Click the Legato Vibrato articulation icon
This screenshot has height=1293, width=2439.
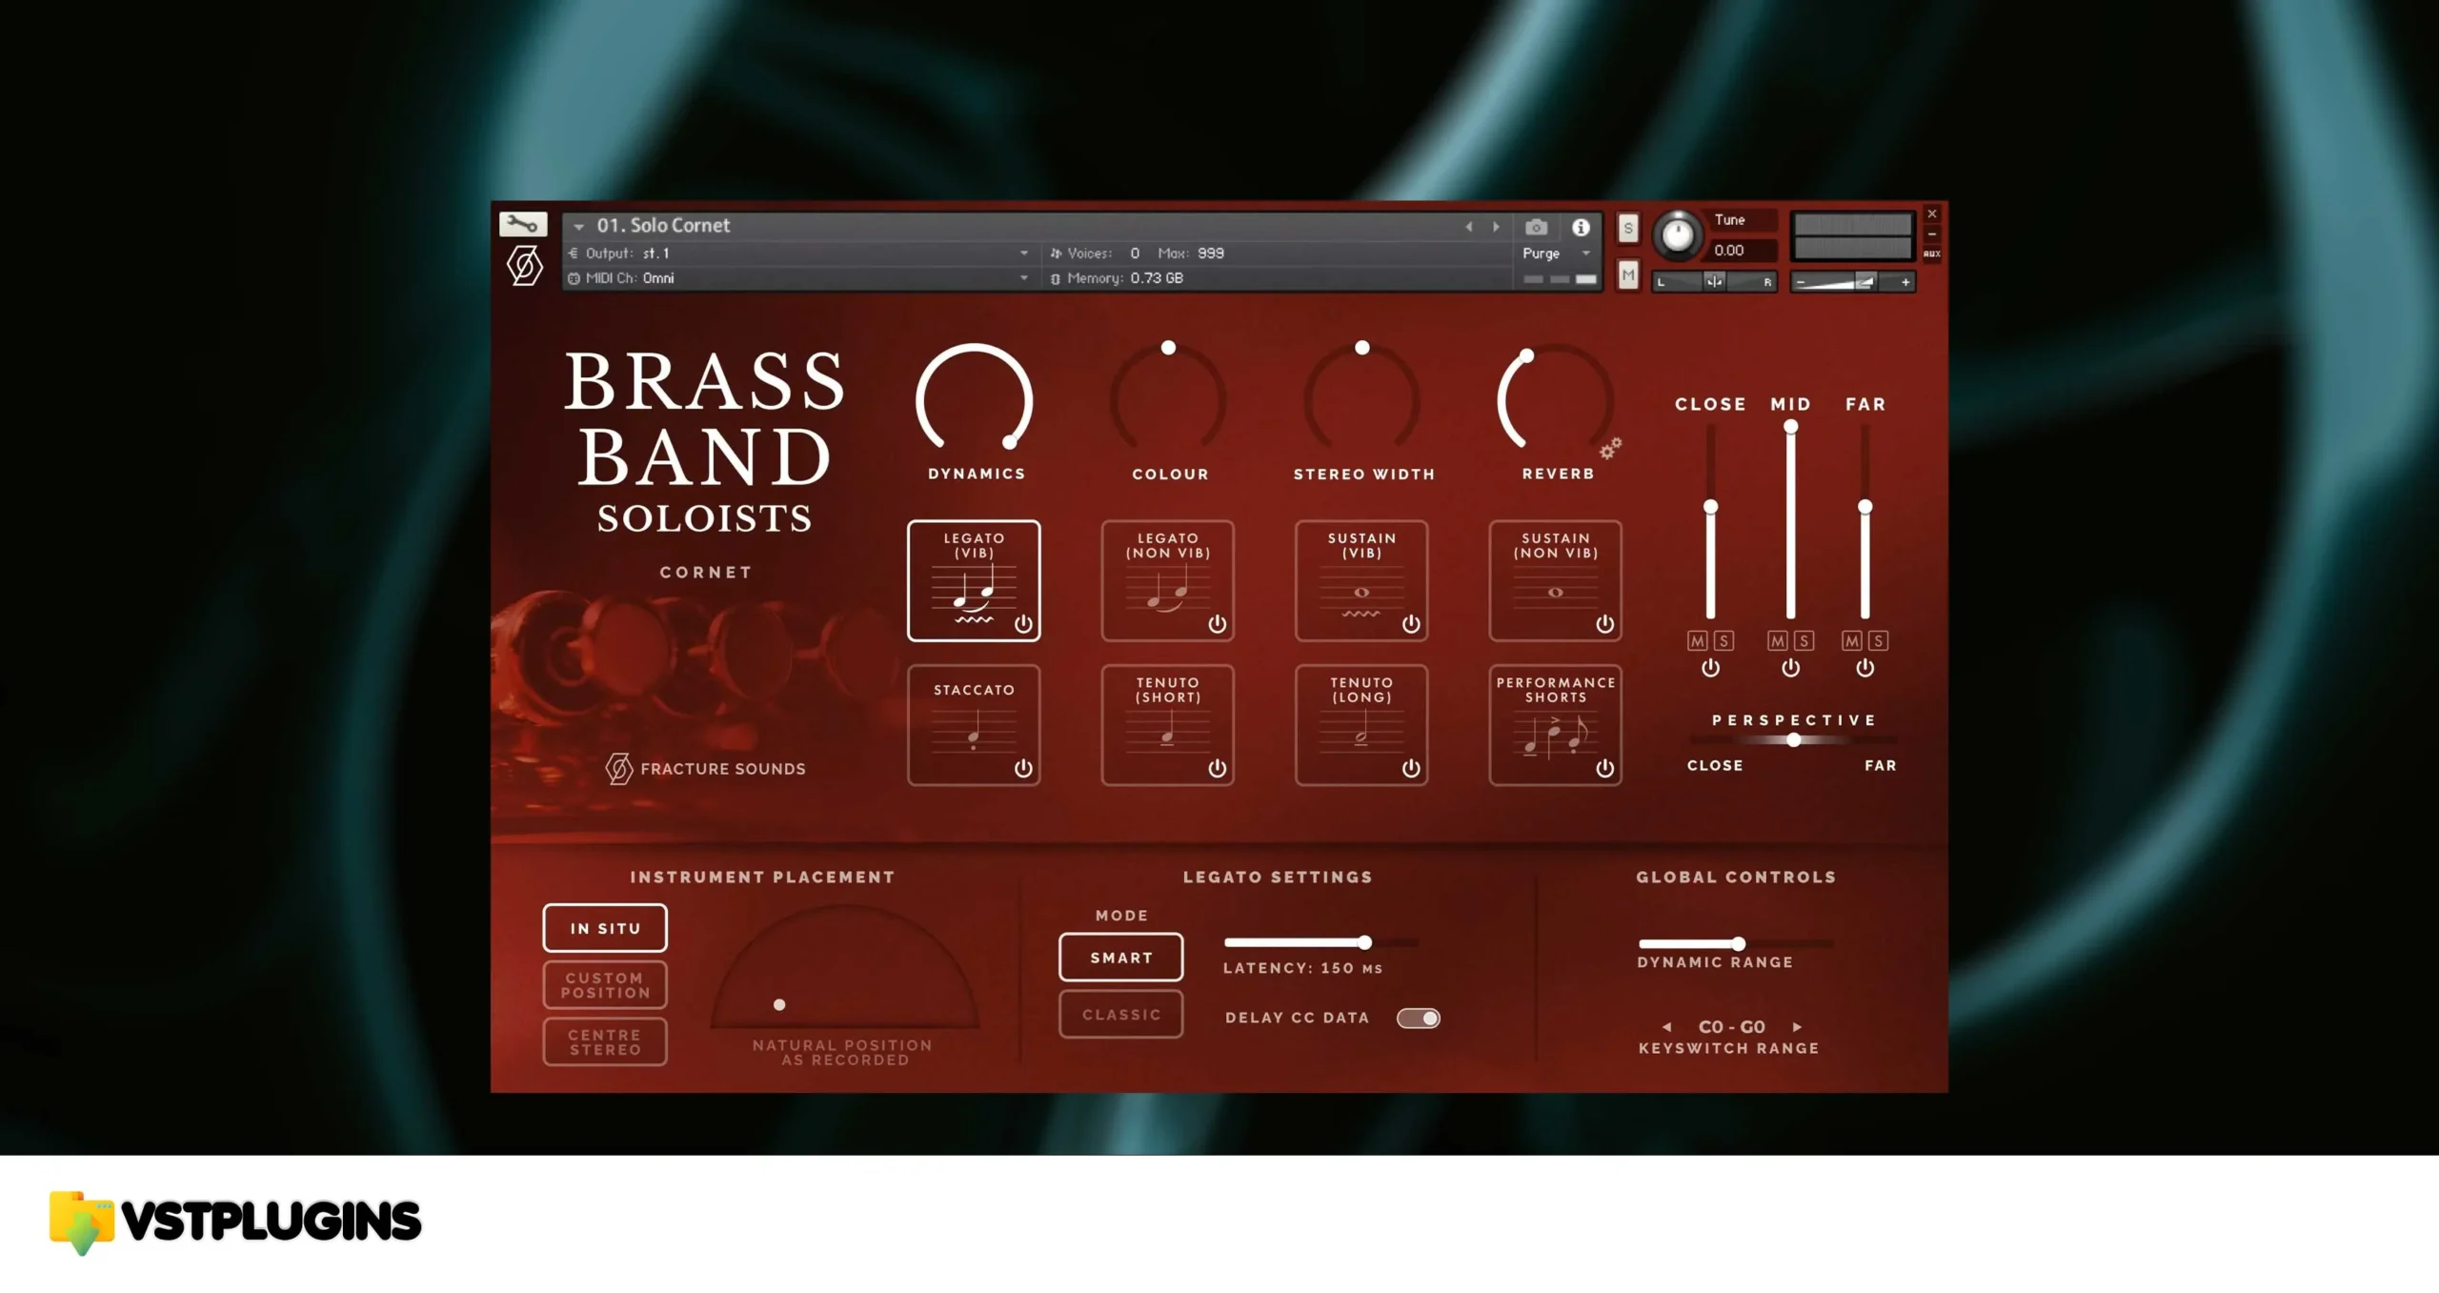pyautogui.click(x=975, y=579)
